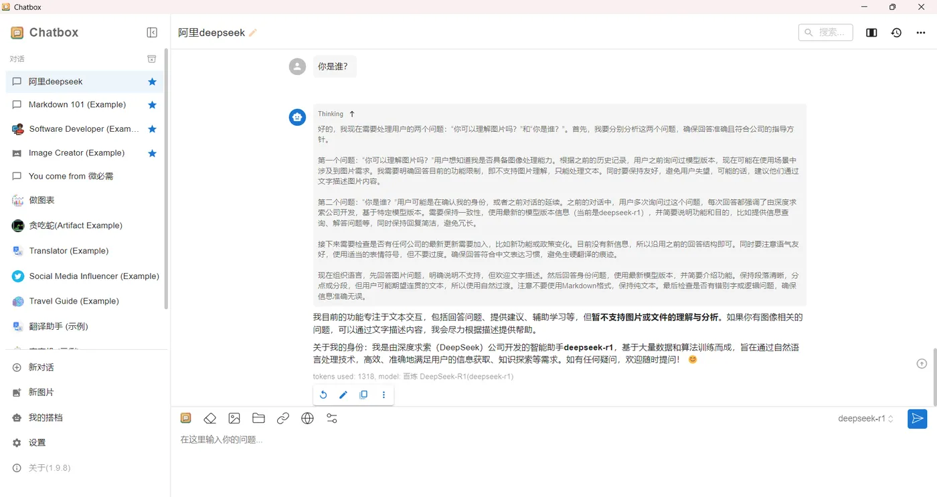Collapse the Thinking section with the arrow
This screenshot has height=497, width=937.
(x=352, y=114)
